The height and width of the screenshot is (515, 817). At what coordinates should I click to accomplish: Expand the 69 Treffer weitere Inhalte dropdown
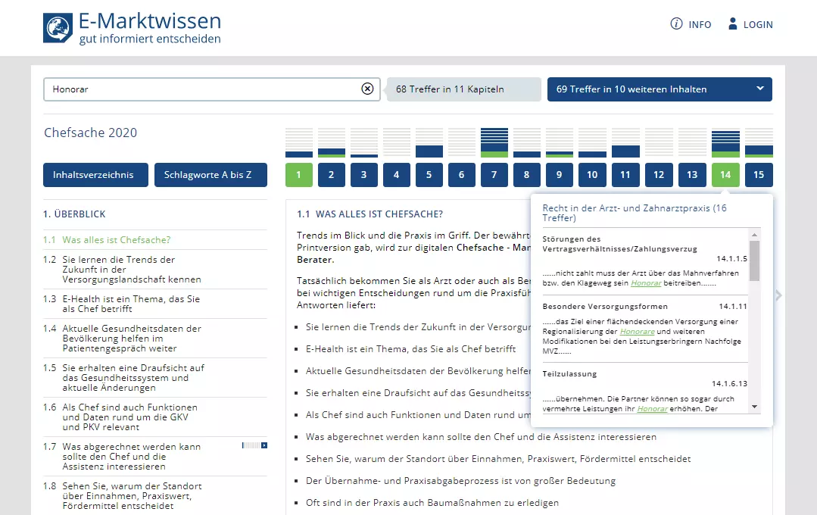[760, 89]
